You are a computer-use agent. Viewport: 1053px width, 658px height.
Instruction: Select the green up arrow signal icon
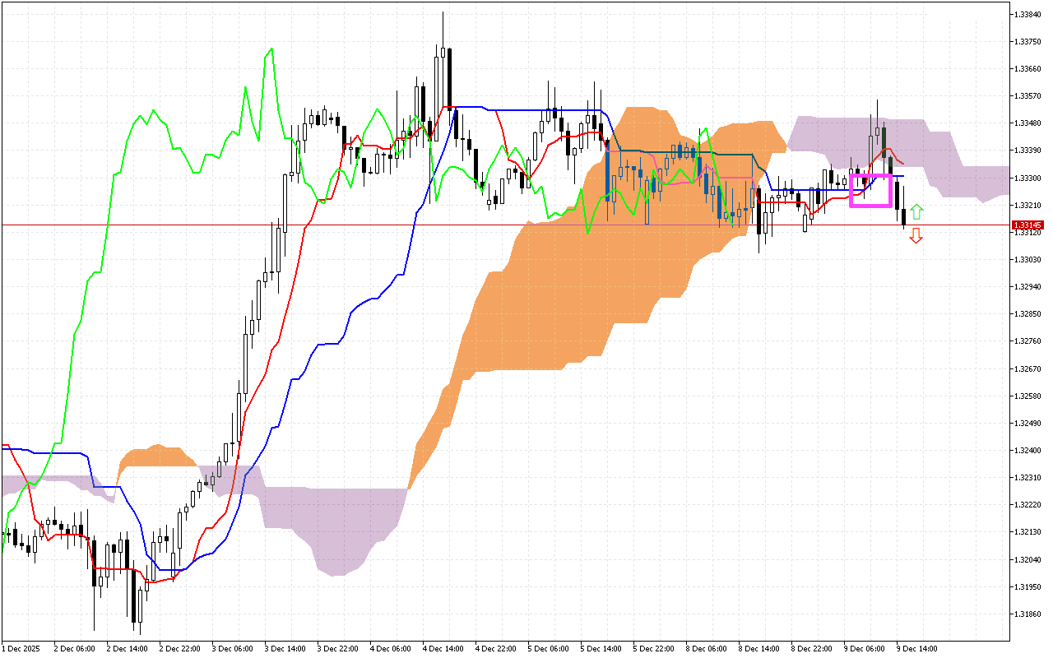pos(917,211)
